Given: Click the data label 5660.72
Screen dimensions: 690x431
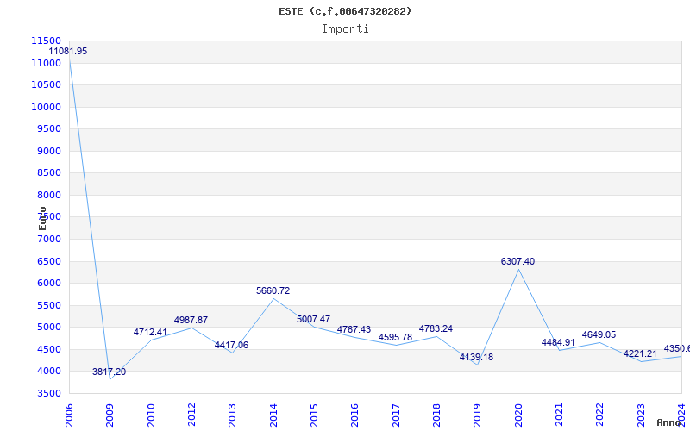Looking at the screenshot, I should point(273,290).
